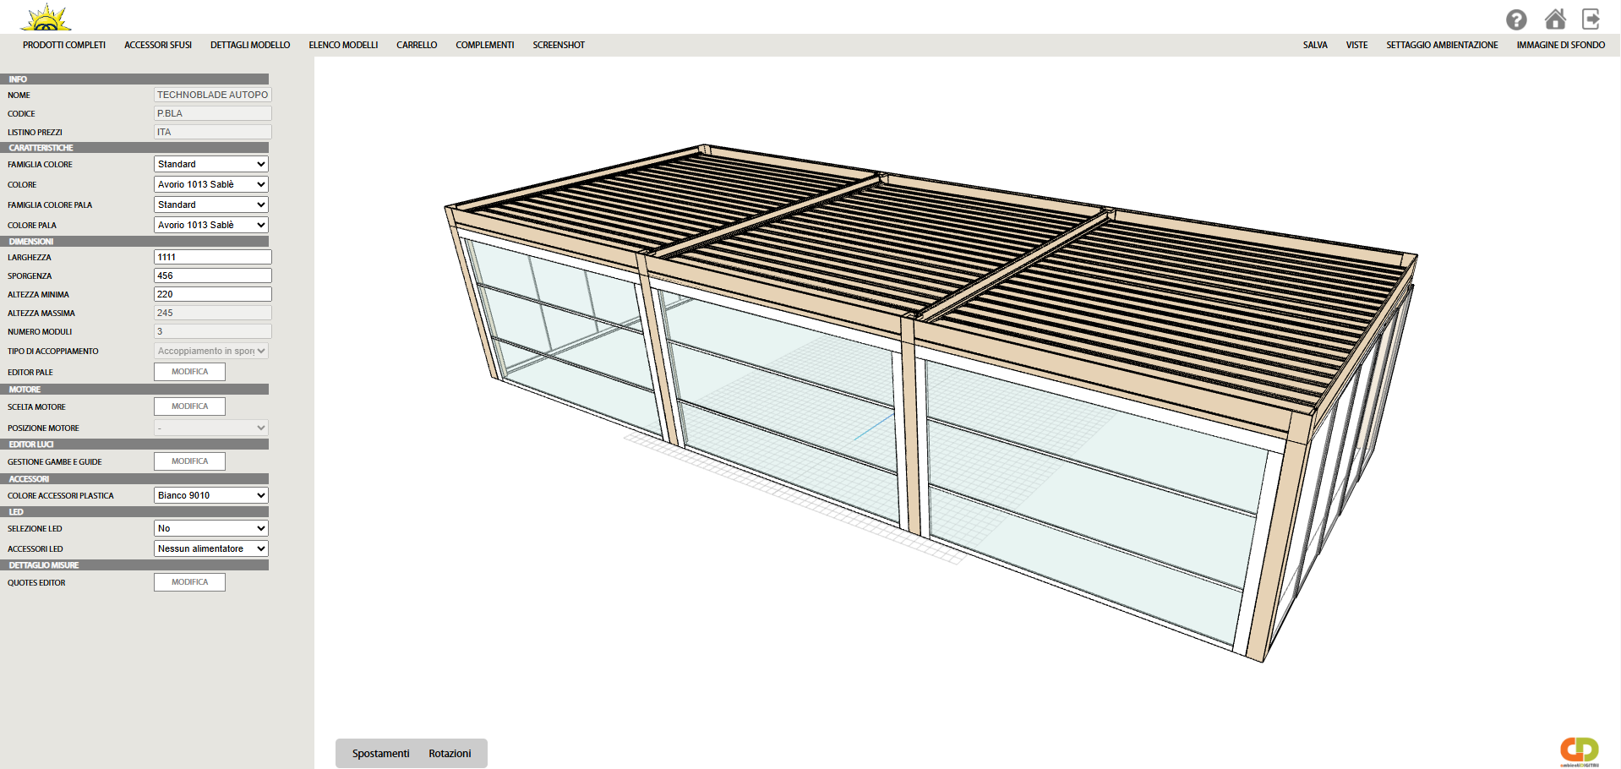Expand the Famiglia Colore dropdown
Image resolution: width=1621 pixels, height=769 pixels.
(x=211, y=164)
